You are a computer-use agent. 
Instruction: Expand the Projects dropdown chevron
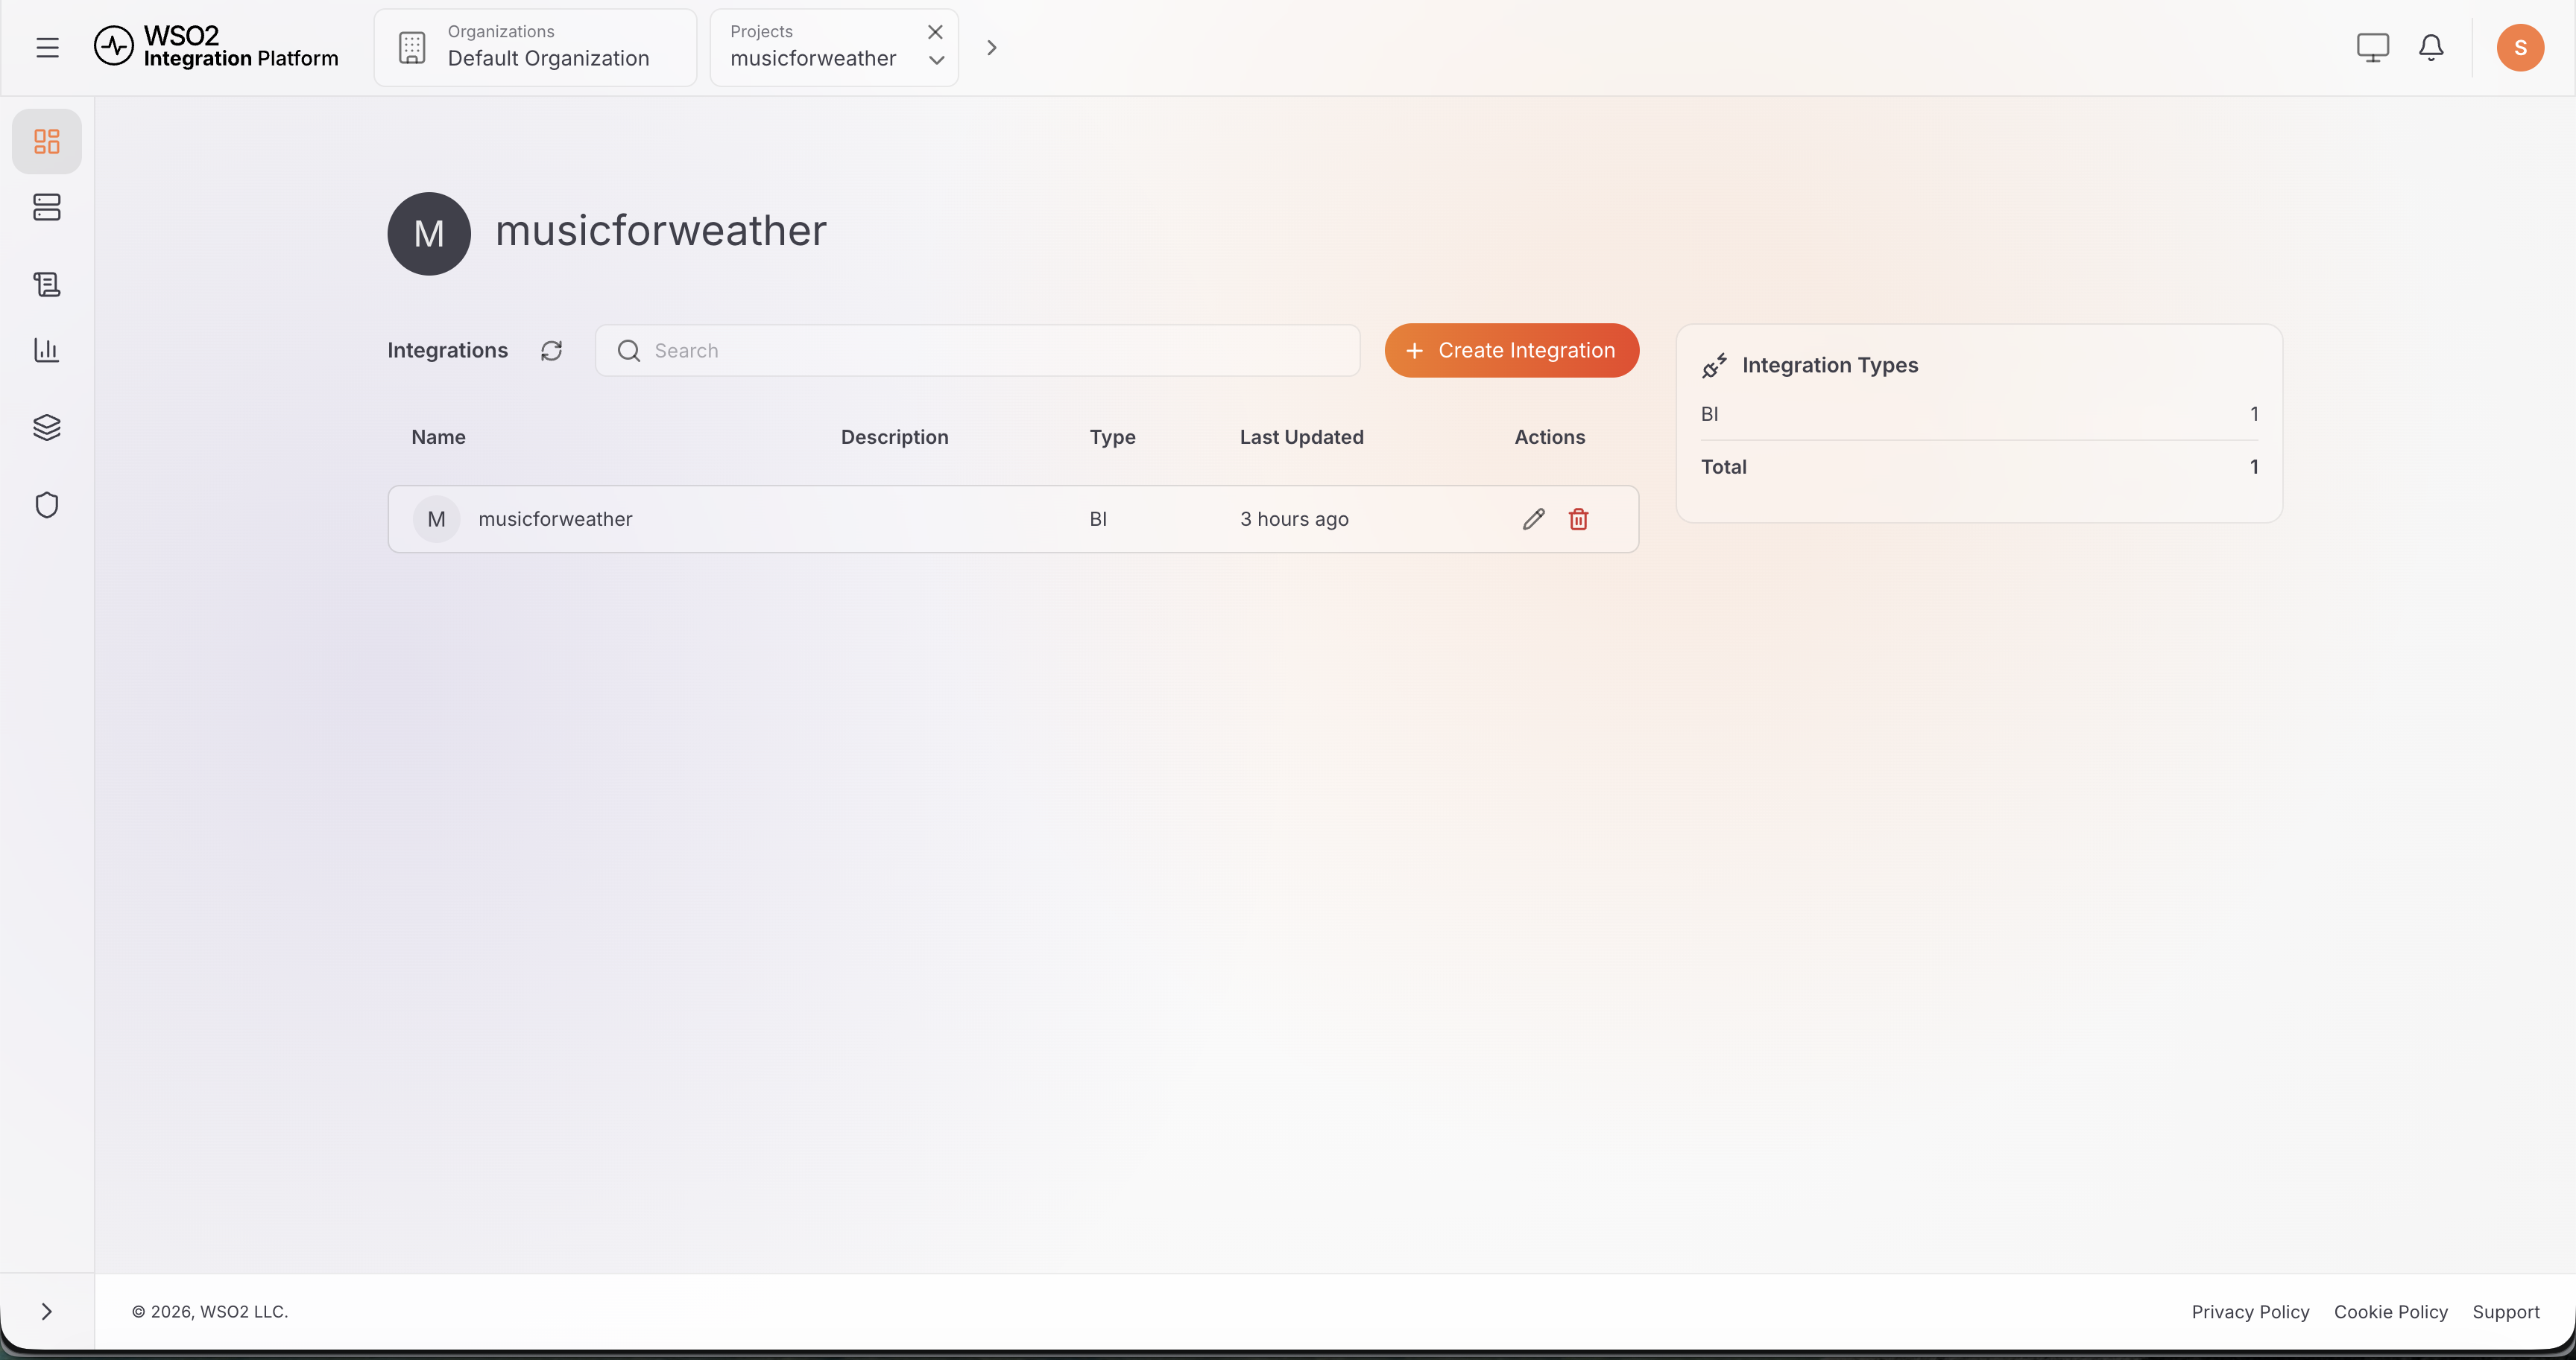click(936, 60)
